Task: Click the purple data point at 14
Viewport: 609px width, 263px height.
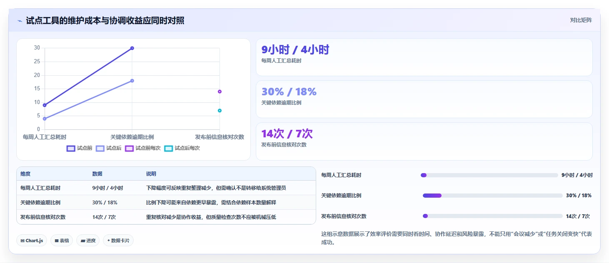Action: click(220, 92)
